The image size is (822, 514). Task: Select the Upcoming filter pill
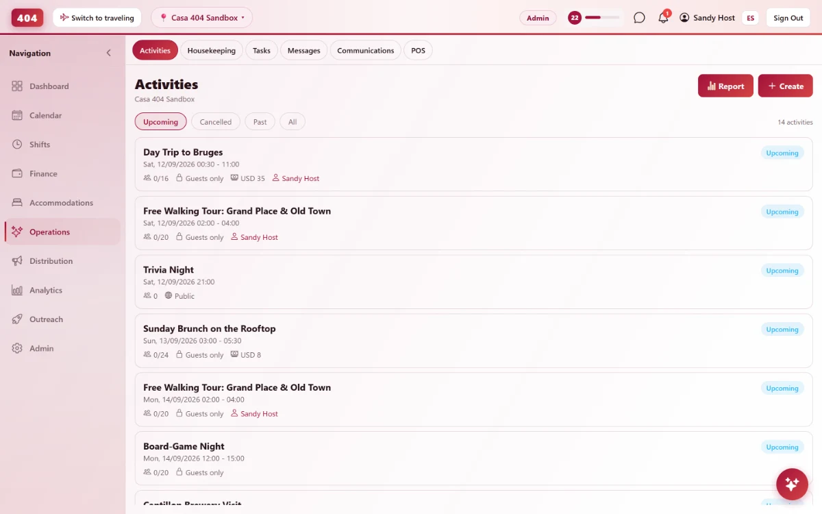tap(161, 121)
